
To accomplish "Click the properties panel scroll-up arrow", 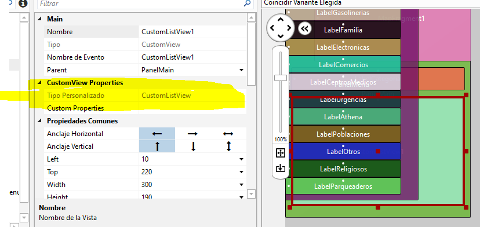I will click(x=251, y=18).
